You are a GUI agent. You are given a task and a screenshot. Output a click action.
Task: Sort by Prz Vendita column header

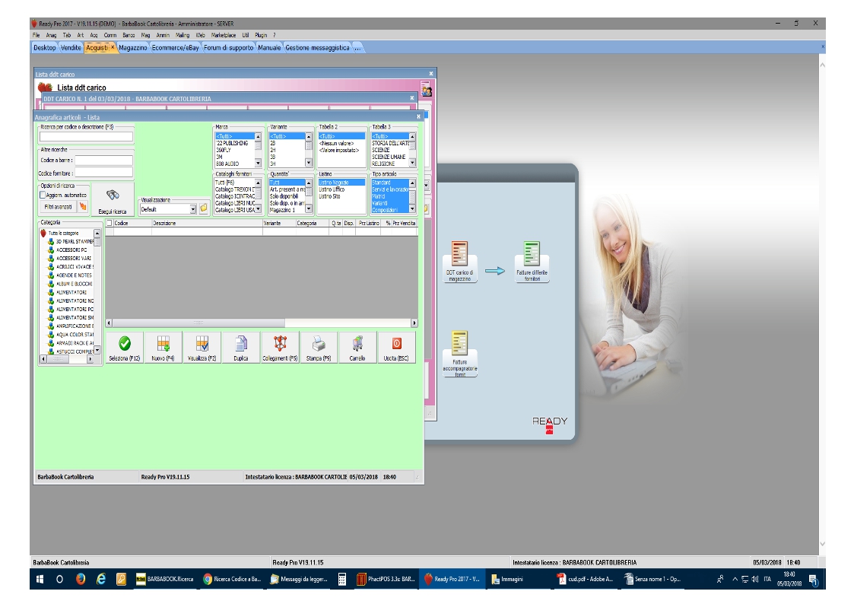point(404,224)
